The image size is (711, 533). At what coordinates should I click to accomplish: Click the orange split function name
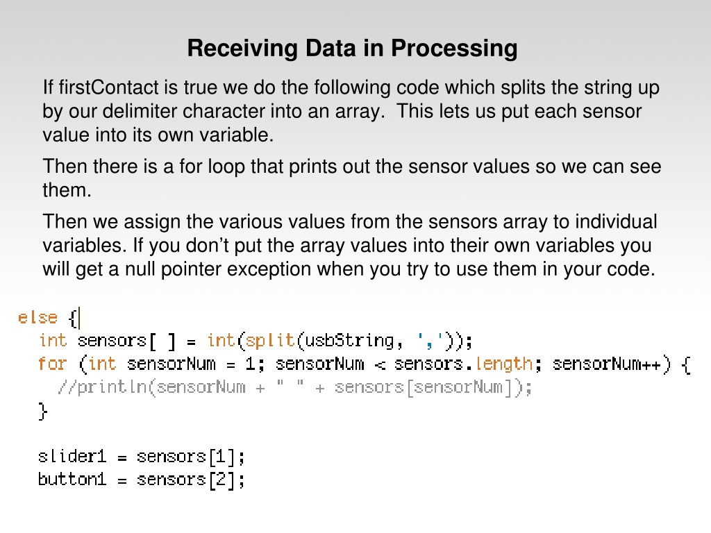point(270,341)
